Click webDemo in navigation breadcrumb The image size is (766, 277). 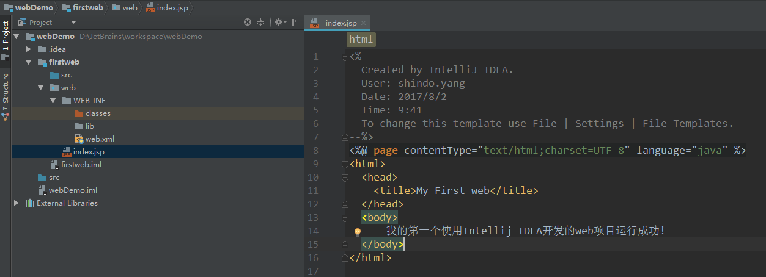point(28,7)
